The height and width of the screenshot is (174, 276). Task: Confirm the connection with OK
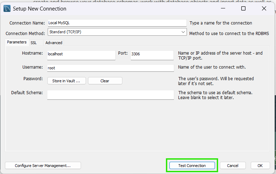click(260, 166)
